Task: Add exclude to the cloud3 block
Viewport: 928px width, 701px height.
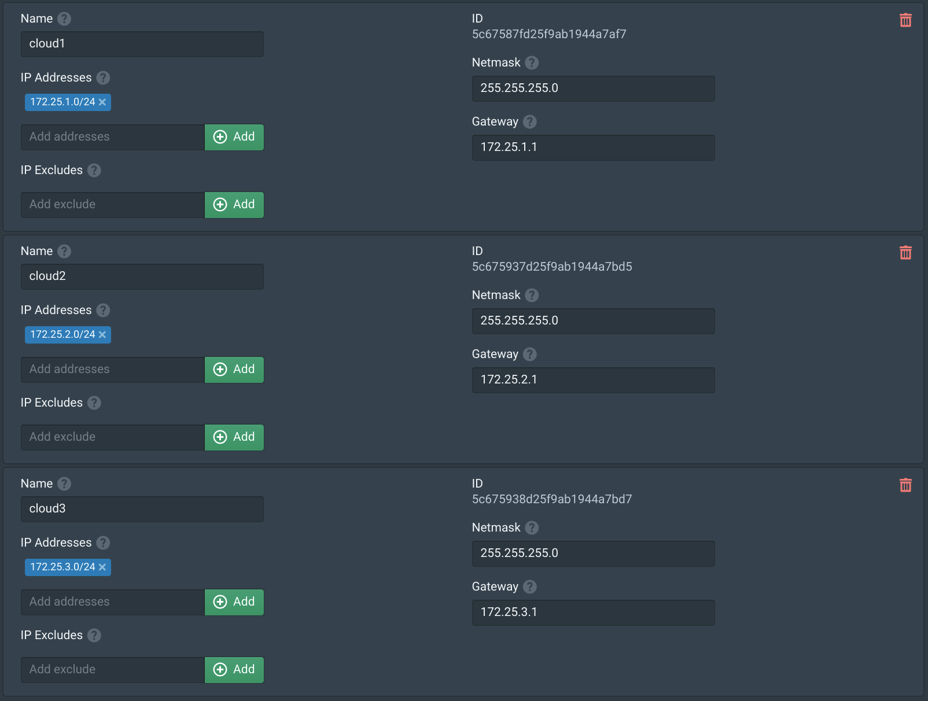Action: pos(234,670)
